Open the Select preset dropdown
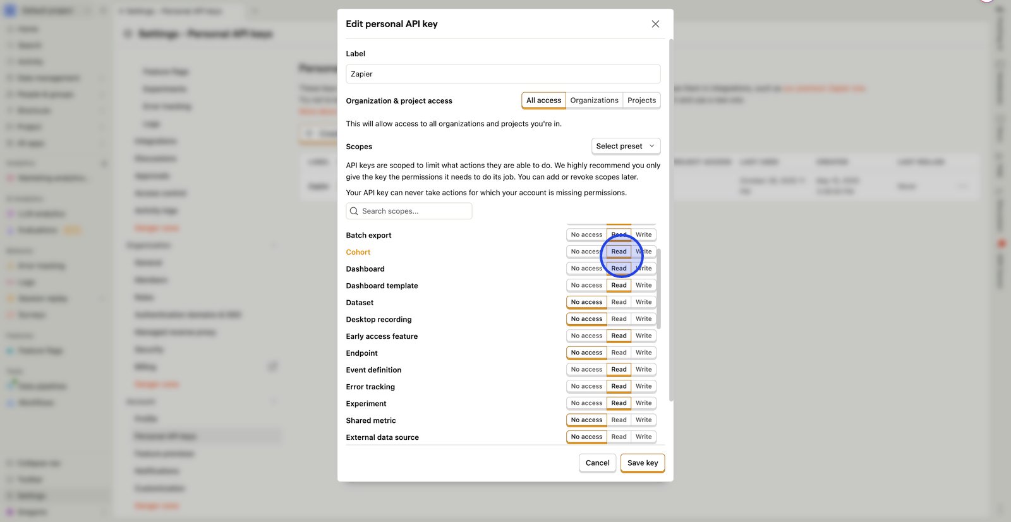This screenshot has height=522, width=1011. (x=626, y=146)
